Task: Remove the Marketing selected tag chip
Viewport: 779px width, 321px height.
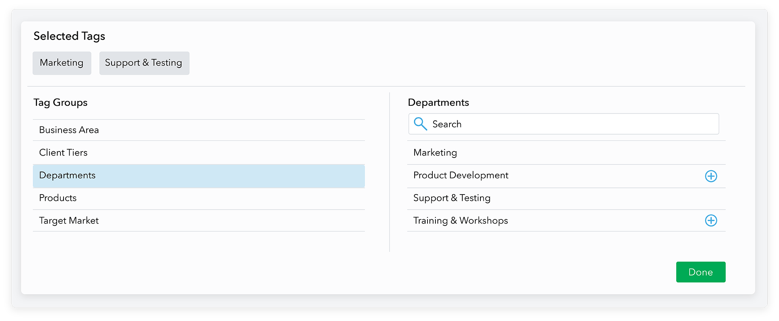Action: pyautogui.click(x=62, y=63)
